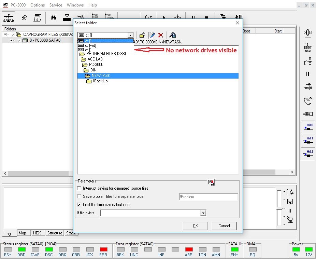Close the Select folder dialog
Viewport: 316px width, 259px height.
coord(238,23)
